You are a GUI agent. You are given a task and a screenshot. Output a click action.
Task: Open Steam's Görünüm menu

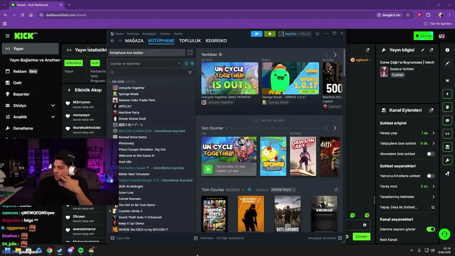(x=133, y=34)
